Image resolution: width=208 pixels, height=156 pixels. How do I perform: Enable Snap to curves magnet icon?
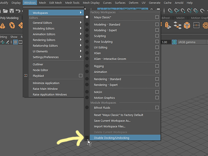coord(177,11)
